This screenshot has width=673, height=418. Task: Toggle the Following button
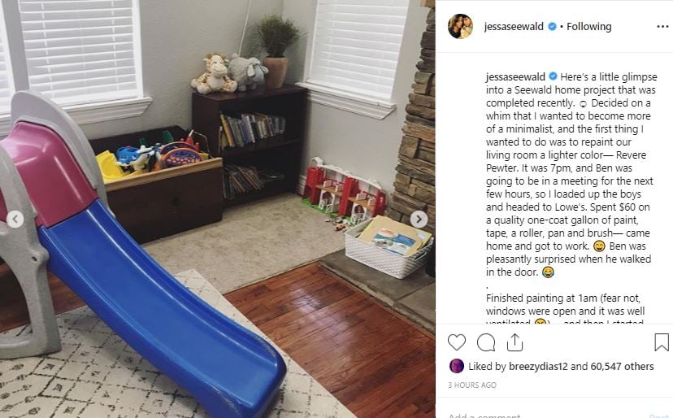coord(588,27)
